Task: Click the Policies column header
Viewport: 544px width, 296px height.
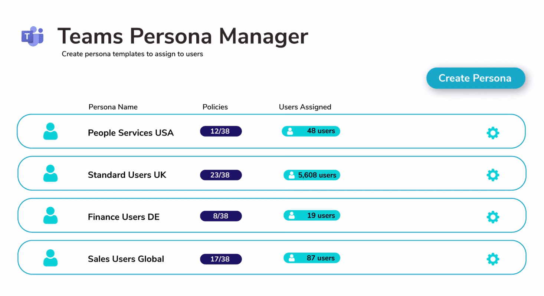Action: [x=215, y=107]
